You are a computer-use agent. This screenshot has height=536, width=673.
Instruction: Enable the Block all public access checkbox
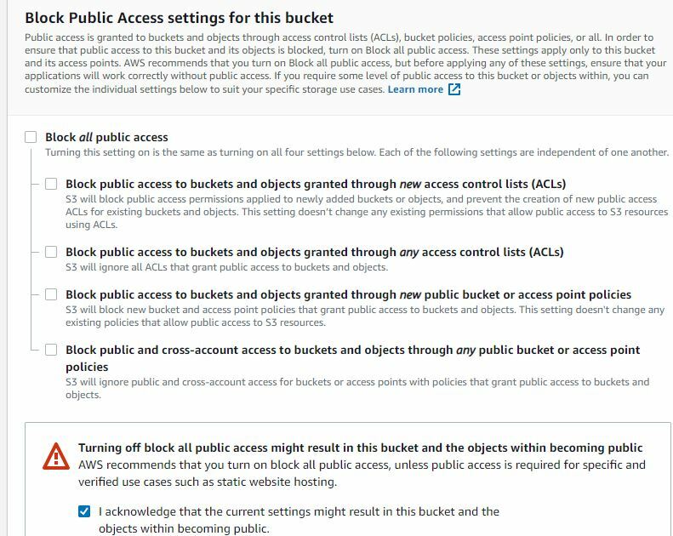31,137
